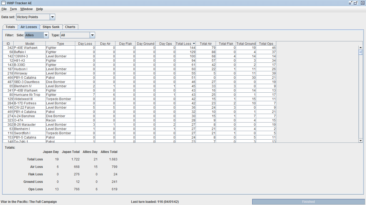Sort table by Type column header
Viewport: 366px width, 205px height.
tap(61, 44)
